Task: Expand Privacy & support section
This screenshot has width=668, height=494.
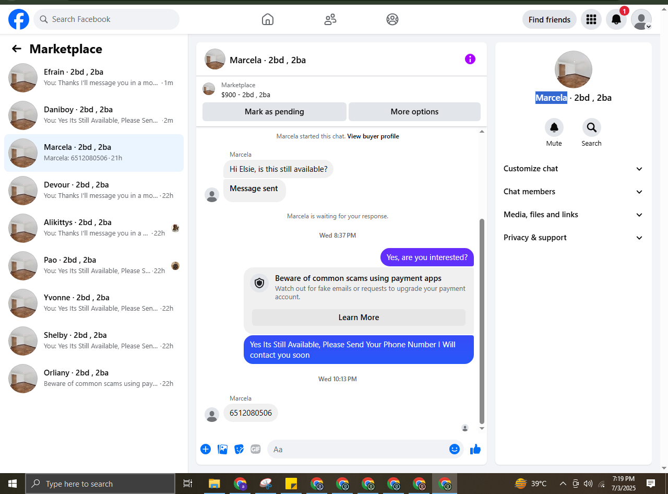Action: 574,238
